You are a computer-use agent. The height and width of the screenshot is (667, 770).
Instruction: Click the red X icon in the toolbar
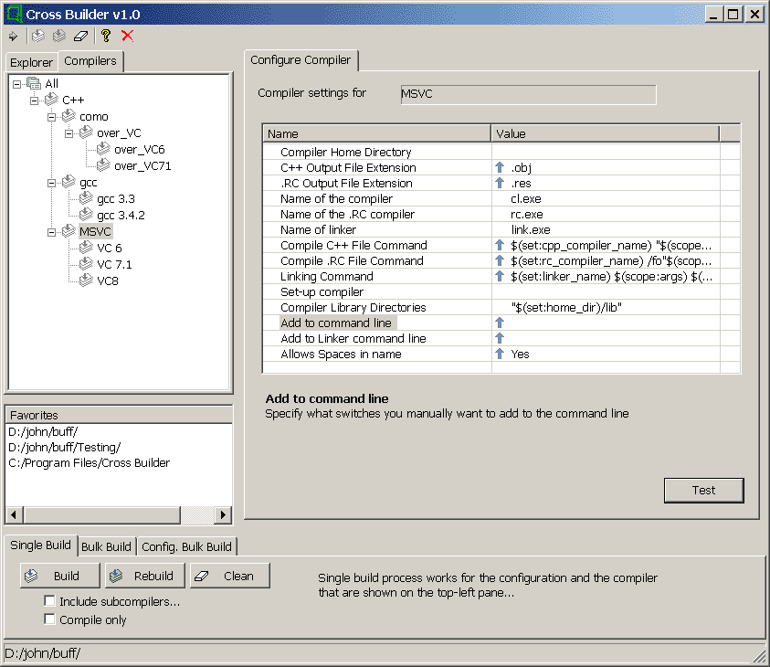coord(128,36)
